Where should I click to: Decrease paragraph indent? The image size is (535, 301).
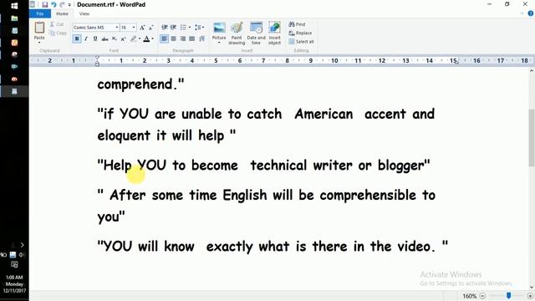click(x=164, y=28)
